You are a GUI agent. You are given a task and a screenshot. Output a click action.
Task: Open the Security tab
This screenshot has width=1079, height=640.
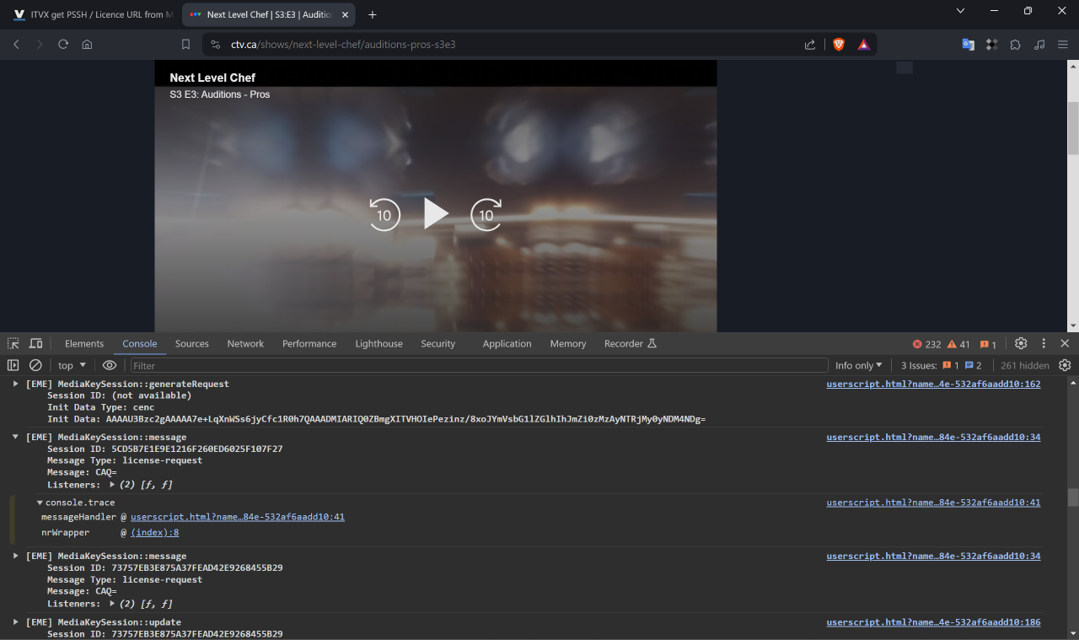438,343
